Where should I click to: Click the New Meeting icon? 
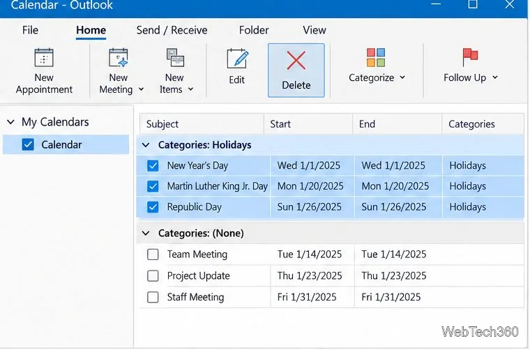tap(119, 58)
